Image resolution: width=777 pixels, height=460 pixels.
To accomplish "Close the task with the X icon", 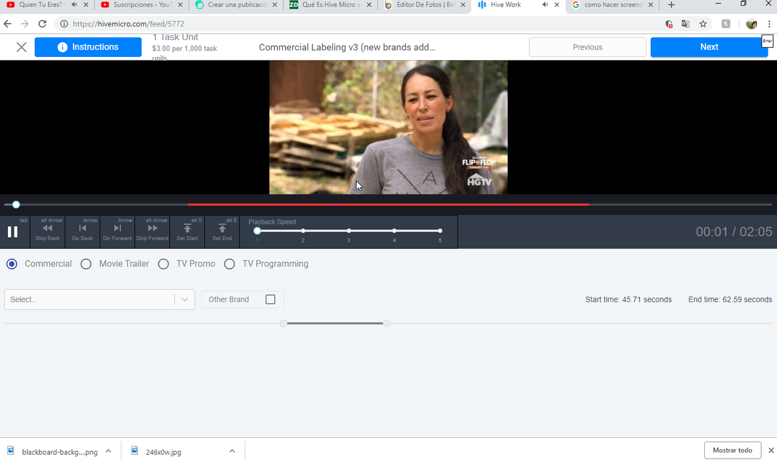I will point(21,47).
